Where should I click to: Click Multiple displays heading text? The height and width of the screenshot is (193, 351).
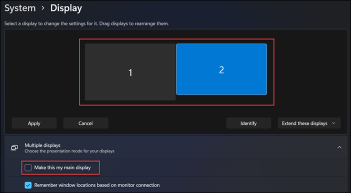[42, 145]
